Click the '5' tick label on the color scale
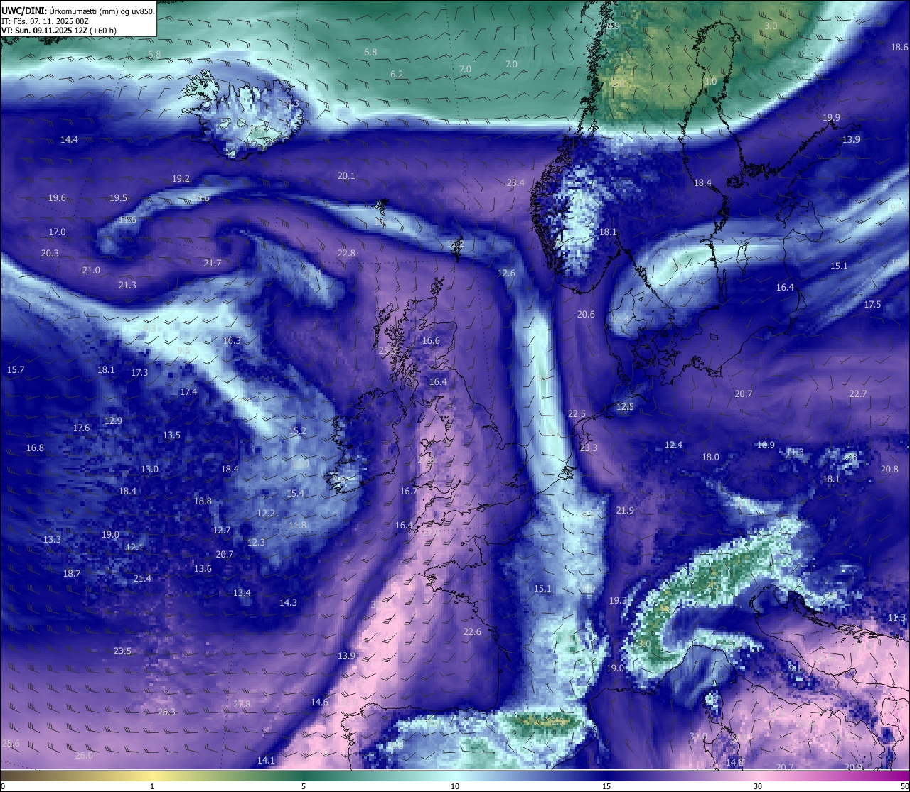 coord(304,786)
